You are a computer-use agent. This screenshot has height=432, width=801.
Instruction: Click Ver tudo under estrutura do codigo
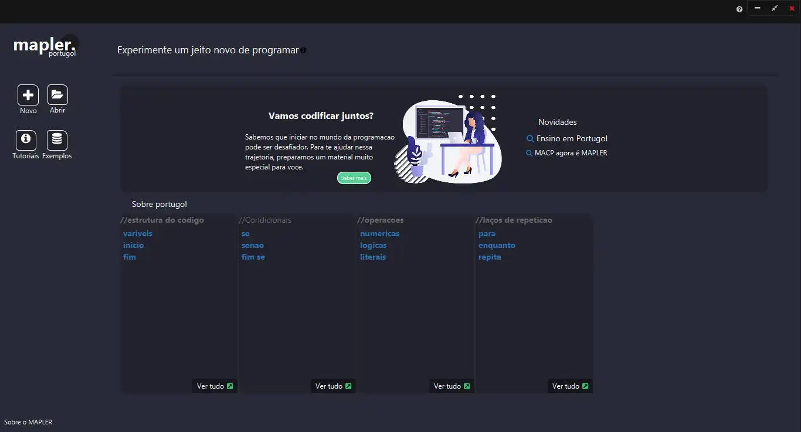(x=215, y=386)
